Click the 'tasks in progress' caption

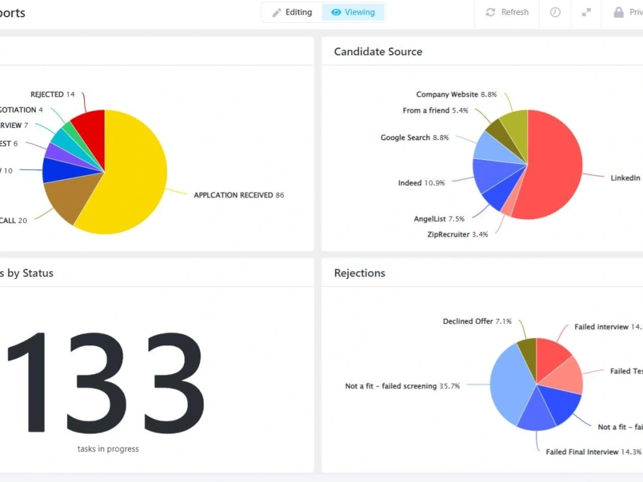(108, 449)
